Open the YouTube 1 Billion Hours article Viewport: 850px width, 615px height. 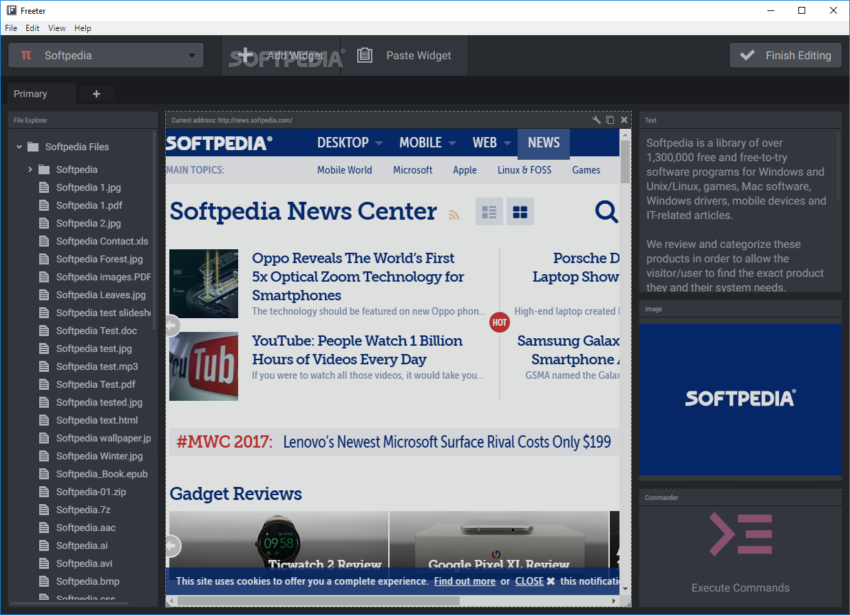[357, 350]
